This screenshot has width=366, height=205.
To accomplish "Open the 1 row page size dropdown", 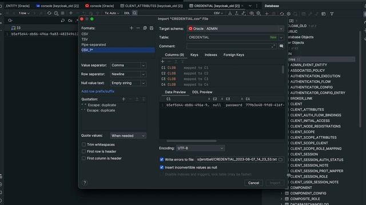I will point(24,13).
